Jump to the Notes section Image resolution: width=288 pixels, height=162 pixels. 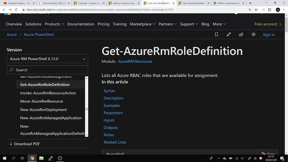click(x=109, y=135)
